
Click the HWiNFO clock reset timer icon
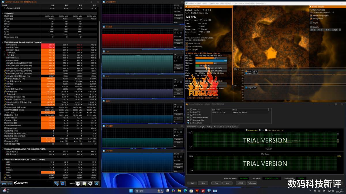(78, 184)
